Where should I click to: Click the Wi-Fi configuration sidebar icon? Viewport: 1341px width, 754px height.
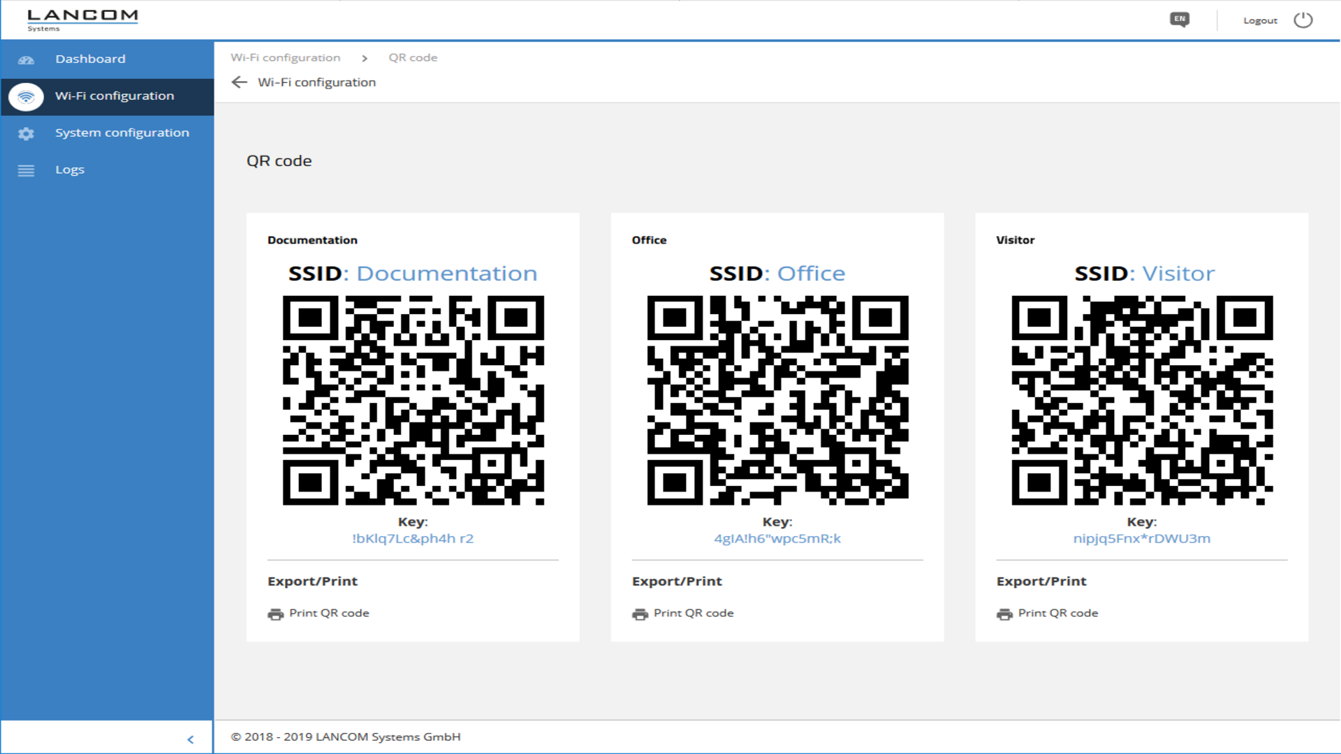26,96
